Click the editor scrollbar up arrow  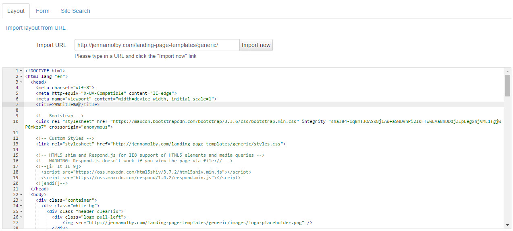[x=507, y=71]
